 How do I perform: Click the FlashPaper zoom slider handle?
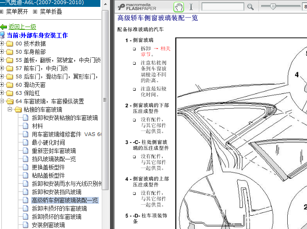[273, 6]
